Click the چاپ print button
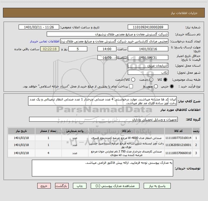The image size is (208, 201). click(x=80, y=186)
